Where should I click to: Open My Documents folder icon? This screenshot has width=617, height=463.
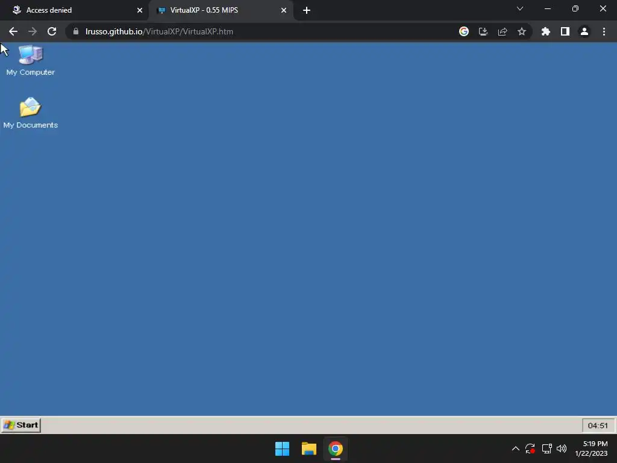pyautogui.click(x=30, y=113)
